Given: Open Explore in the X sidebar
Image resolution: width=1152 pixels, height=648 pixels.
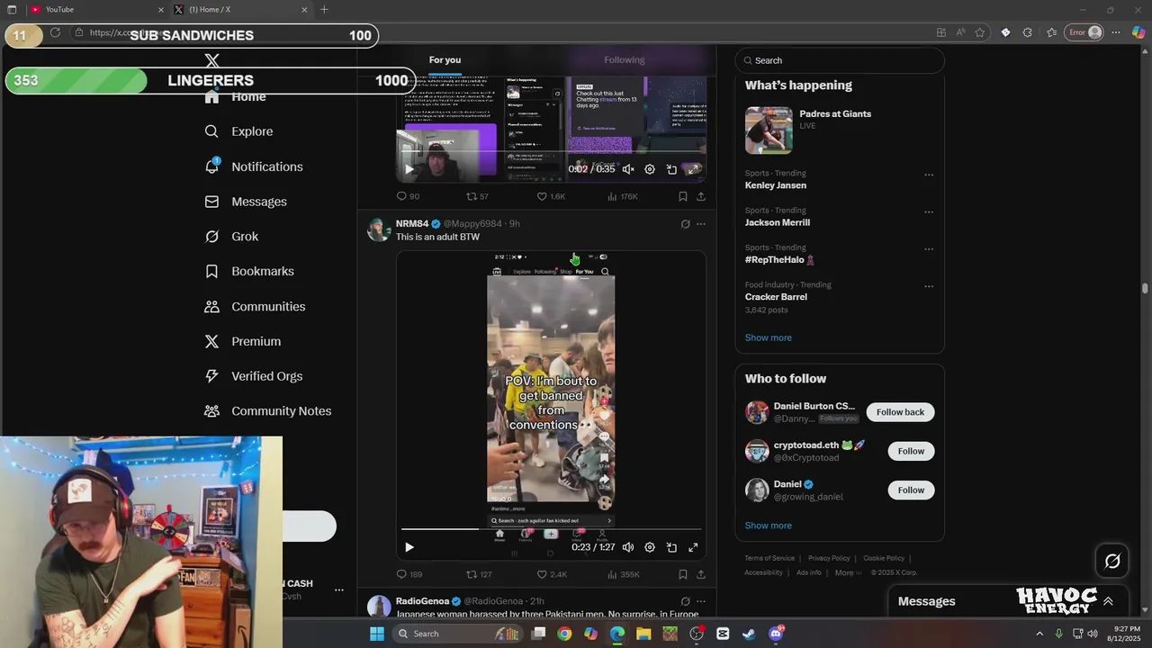Looking at the screenshot, I should [238, 131].
